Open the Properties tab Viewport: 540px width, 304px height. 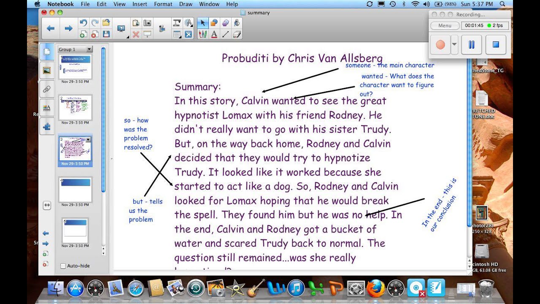coord(47,107)
